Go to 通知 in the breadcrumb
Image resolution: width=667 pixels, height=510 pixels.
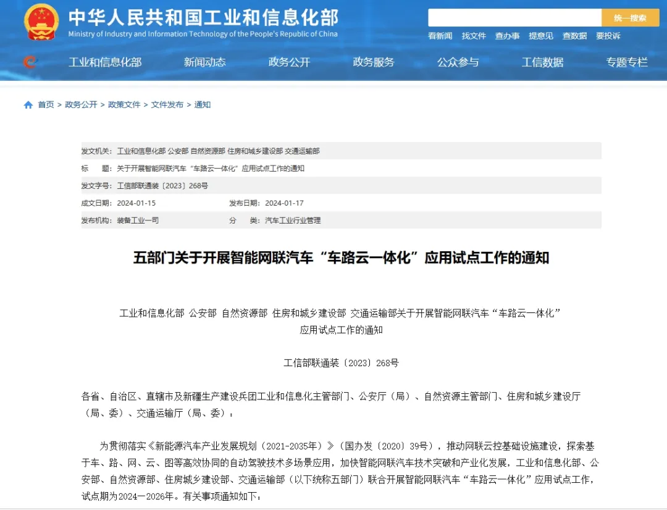203,104
